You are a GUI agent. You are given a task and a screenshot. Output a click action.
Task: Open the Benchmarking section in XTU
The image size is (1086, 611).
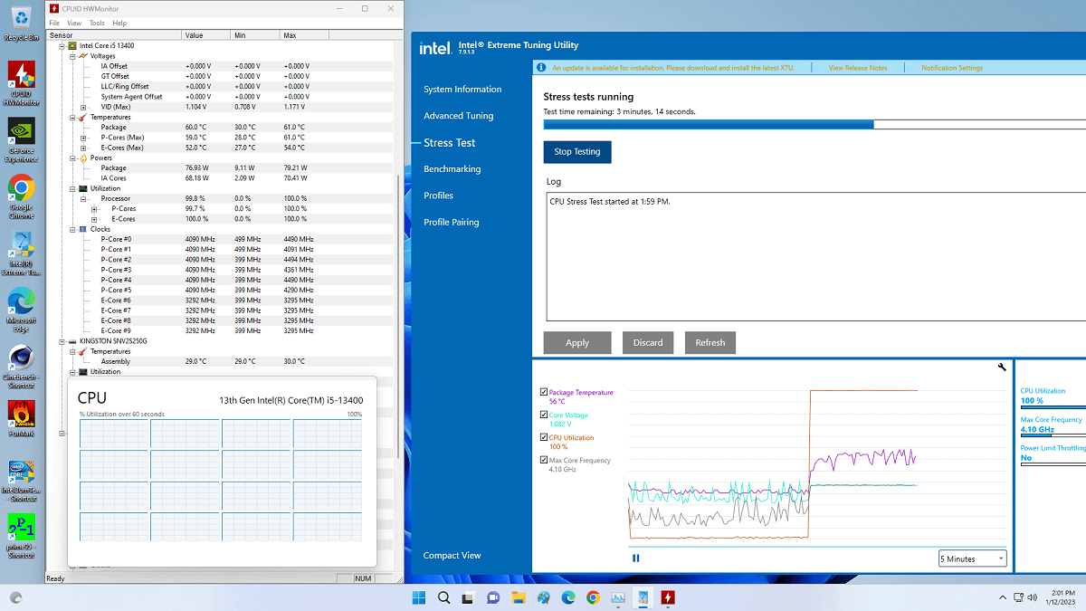(452, 169)
